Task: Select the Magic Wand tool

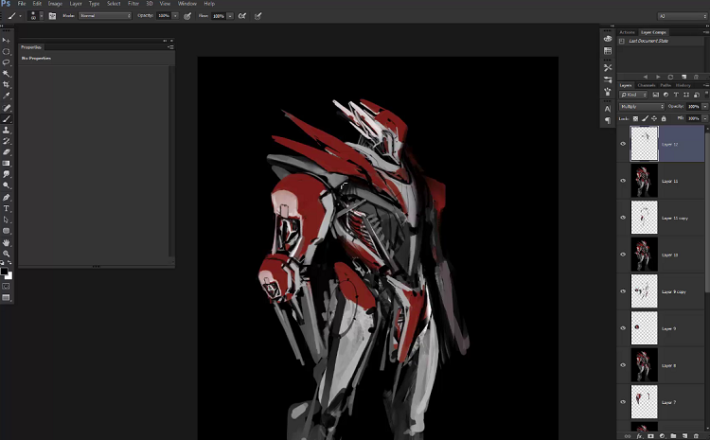Action: coord(6,74)
